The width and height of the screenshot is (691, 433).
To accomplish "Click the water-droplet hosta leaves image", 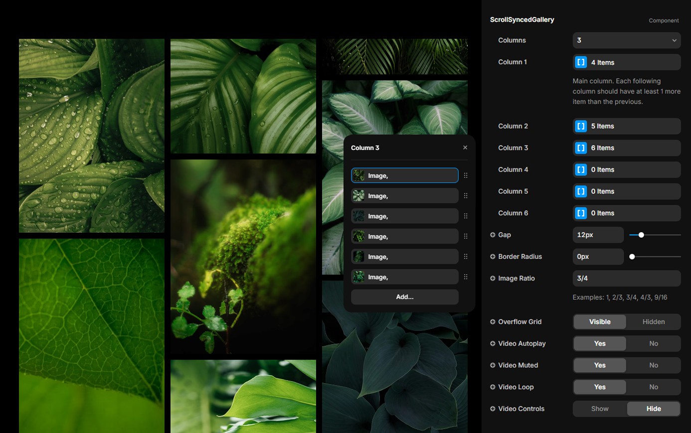I will tap(92, 136).
